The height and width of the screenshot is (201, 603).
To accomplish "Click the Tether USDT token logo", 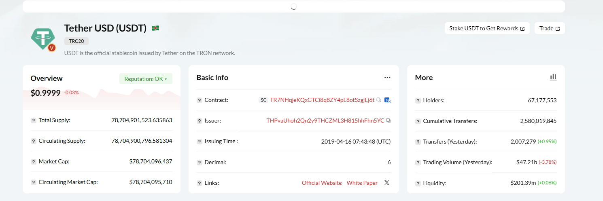I will [x=42, y=39].
